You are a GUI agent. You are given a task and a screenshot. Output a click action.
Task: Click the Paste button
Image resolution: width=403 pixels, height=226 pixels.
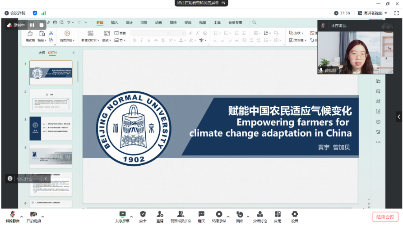[42, 36]
